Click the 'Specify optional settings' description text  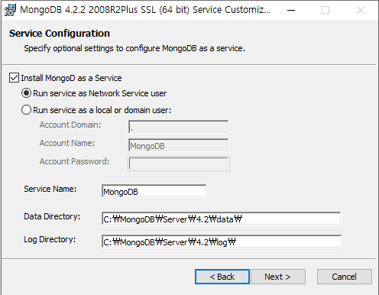click(x=134, y=48)
